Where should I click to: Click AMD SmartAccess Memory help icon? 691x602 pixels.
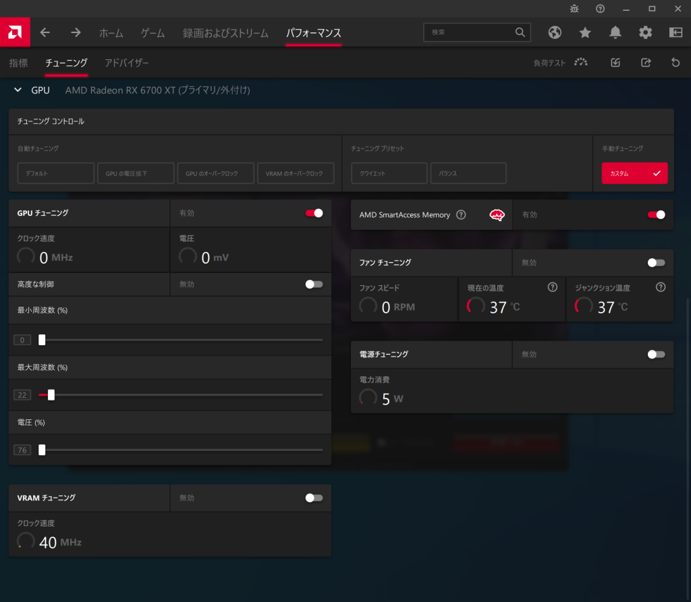coord(461,215)
